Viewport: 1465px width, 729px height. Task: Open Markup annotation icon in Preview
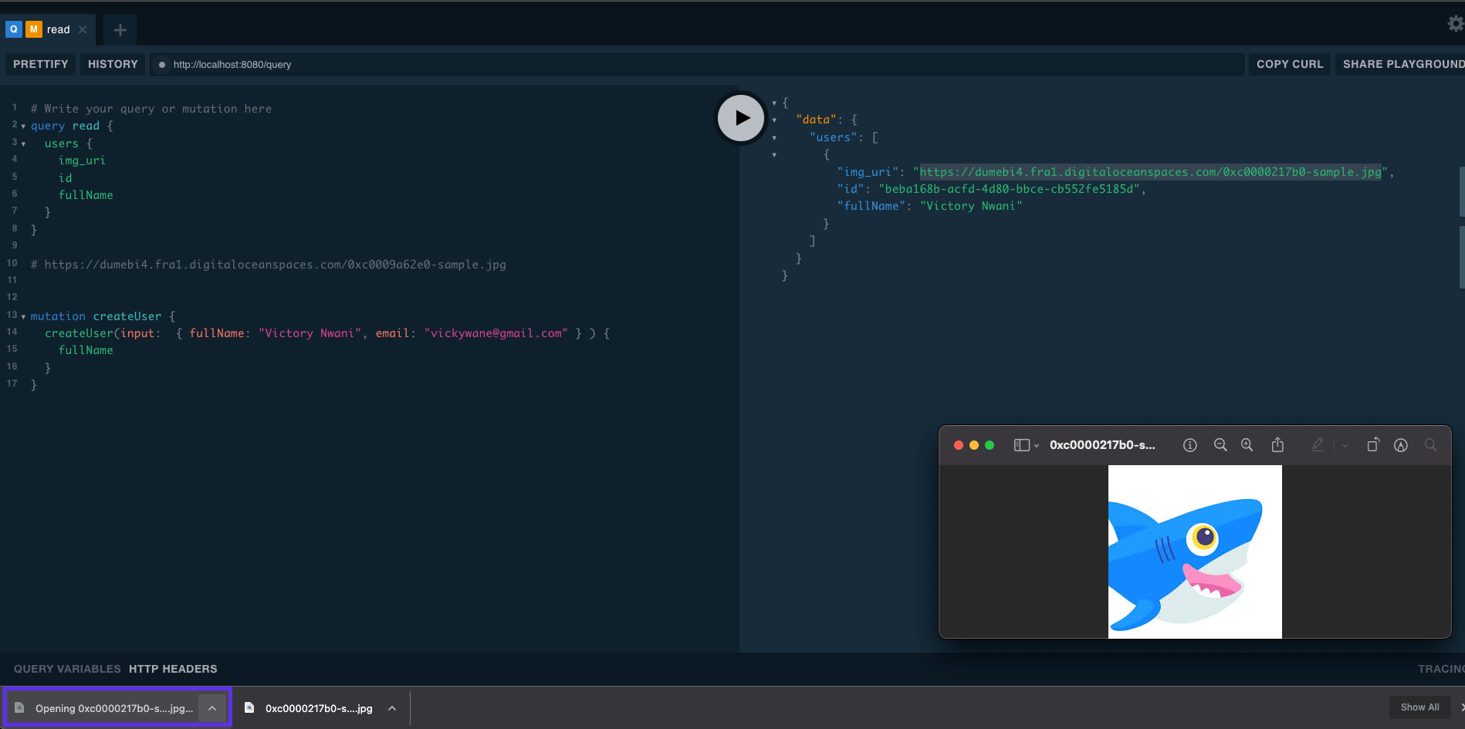click(1401, 445)
